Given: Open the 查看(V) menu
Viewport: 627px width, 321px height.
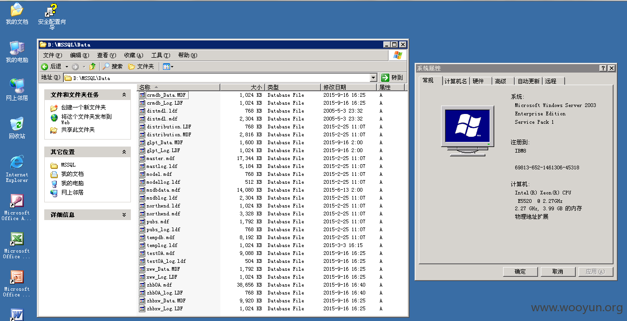Looking at the screenshot, I should [x=106, y=55].
